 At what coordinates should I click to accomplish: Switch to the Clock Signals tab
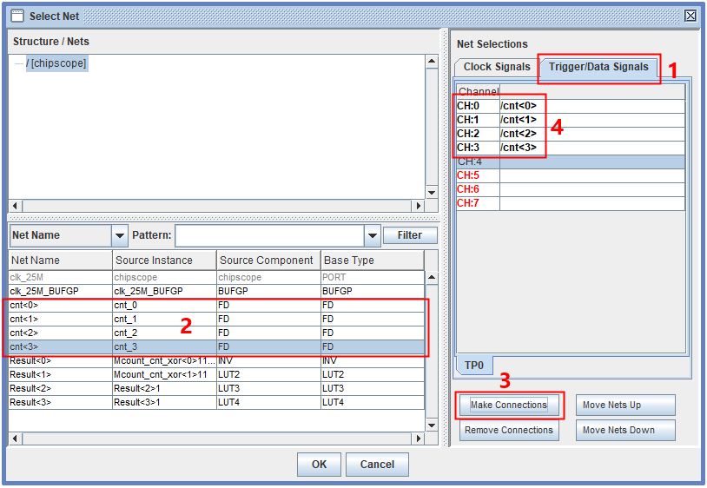[496, 67]
